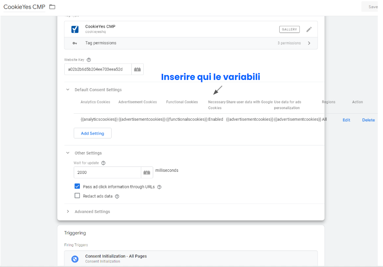Viewport: 383px width, 267px height.
Task: Expand the Advanced Settings section
Action: (x=68, y=211)
